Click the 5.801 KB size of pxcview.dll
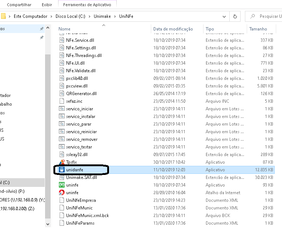 pos(265,86)
